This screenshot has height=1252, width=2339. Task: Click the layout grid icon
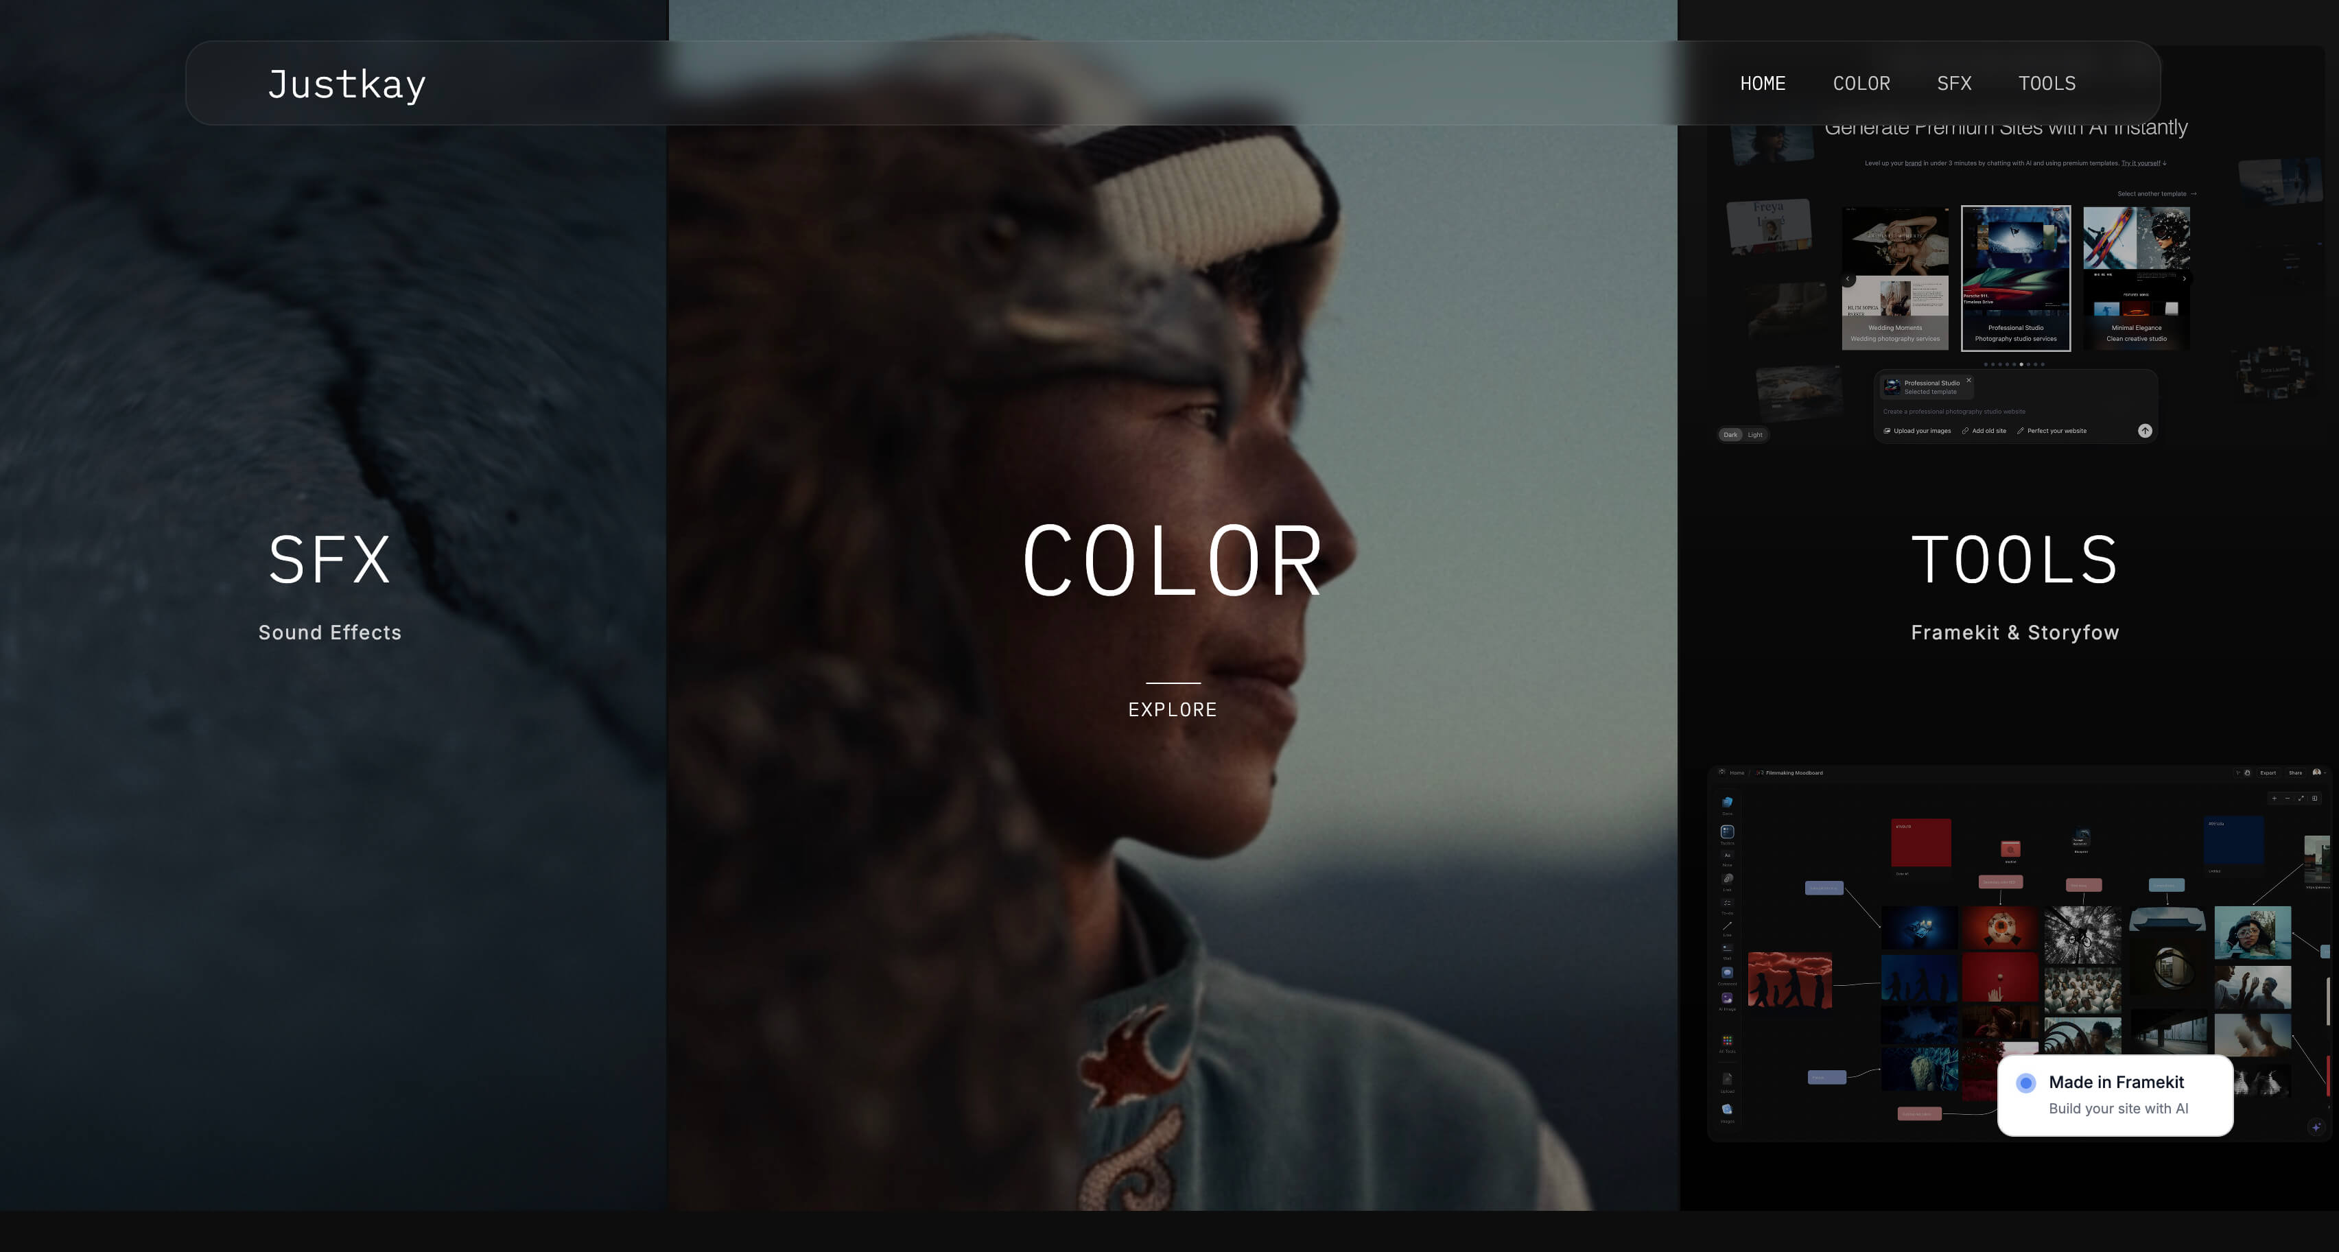[x=2314, y=799]
